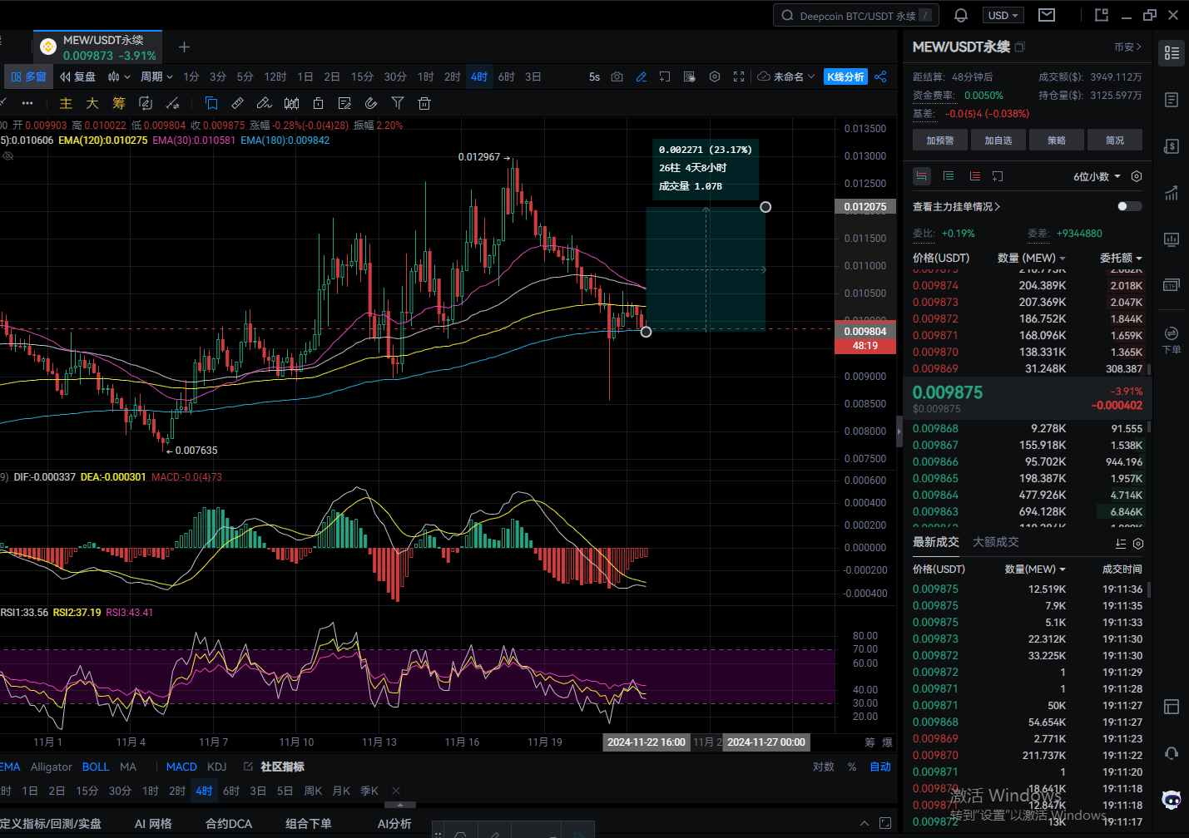Open 数量(MEW) dropdown in recent trades
1189x838 pixels.
pos(1035,569)
